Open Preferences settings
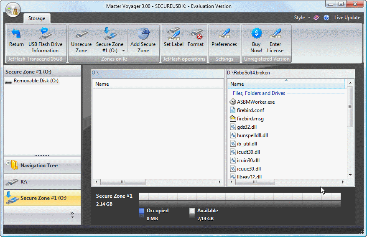 point(224,38)
